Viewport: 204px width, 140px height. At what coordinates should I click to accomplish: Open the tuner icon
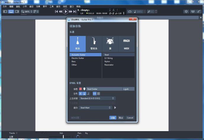193,11
